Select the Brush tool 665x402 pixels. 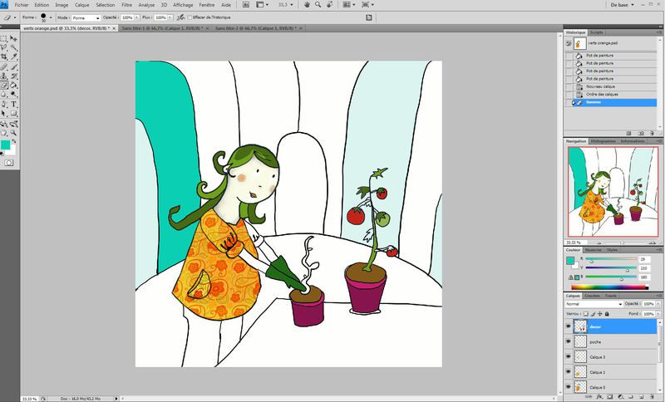click(x=13, y=67)
